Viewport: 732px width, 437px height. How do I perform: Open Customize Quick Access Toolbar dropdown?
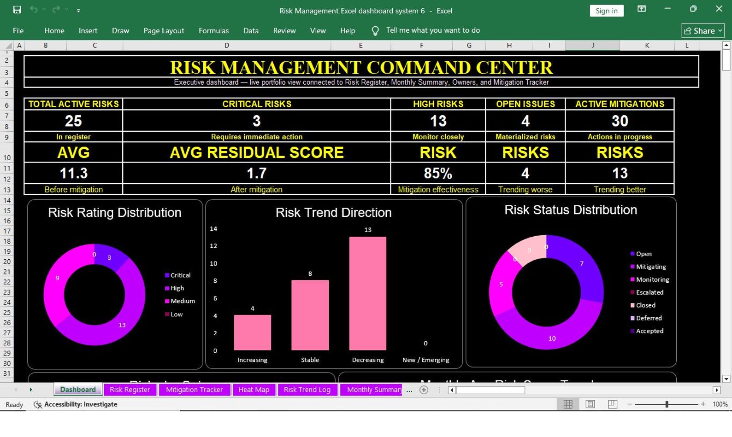78,10
